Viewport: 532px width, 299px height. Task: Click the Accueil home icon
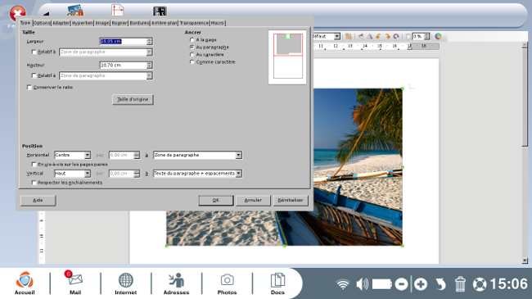(x=25, y=283)
